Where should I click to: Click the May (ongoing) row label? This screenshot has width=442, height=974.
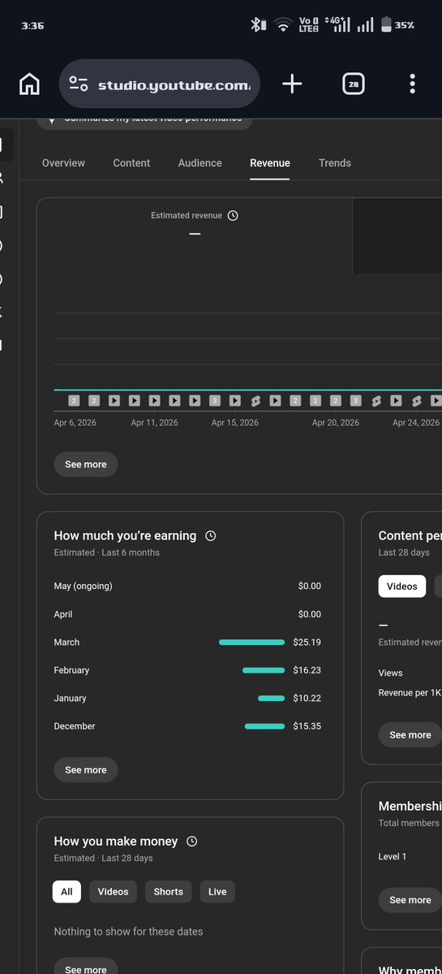pyautogui.click(x=83, y=586)
